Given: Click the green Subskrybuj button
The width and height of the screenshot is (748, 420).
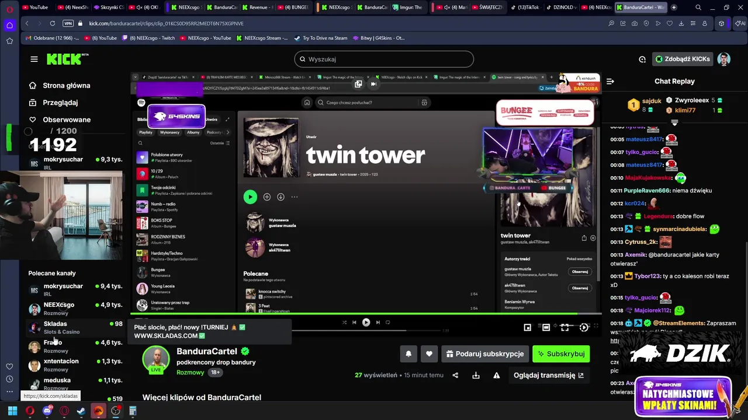Looking at the screenshot, I should (561, 353).
